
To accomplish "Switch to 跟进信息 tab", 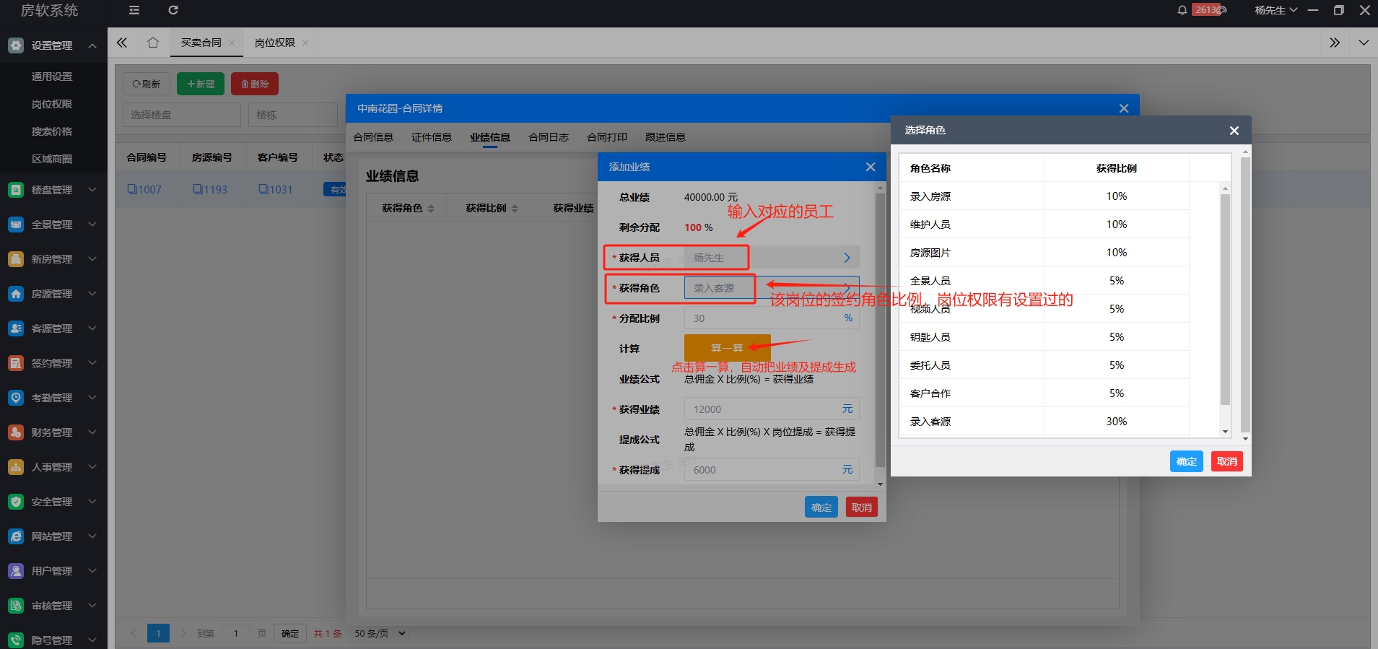I will point(666,137).
